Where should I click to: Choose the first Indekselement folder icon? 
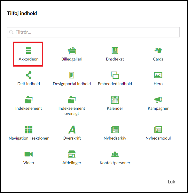tap(29, 100)
